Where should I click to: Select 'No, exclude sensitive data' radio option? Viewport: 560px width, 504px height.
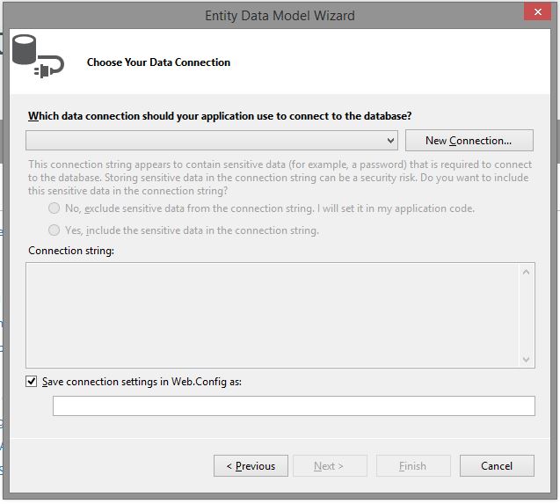point(55,208)
